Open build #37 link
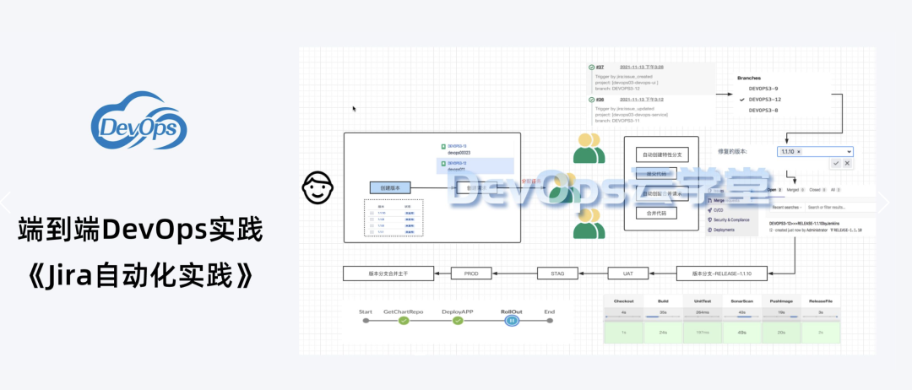This screenshot has height=390, width=912. click(600, 68)
